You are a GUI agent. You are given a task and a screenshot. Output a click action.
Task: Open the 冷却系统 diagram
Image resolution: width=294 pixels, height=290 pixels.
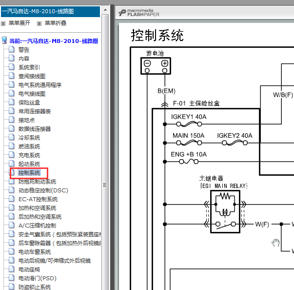pos(29,138)
